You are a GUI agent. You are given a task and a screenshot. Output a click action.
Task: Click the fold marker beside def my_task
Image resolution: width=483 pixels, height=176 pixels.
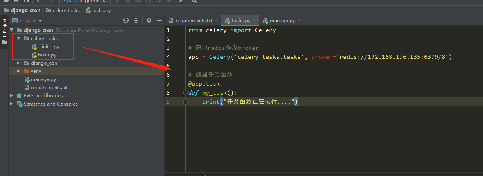click(x=185, y=93)
